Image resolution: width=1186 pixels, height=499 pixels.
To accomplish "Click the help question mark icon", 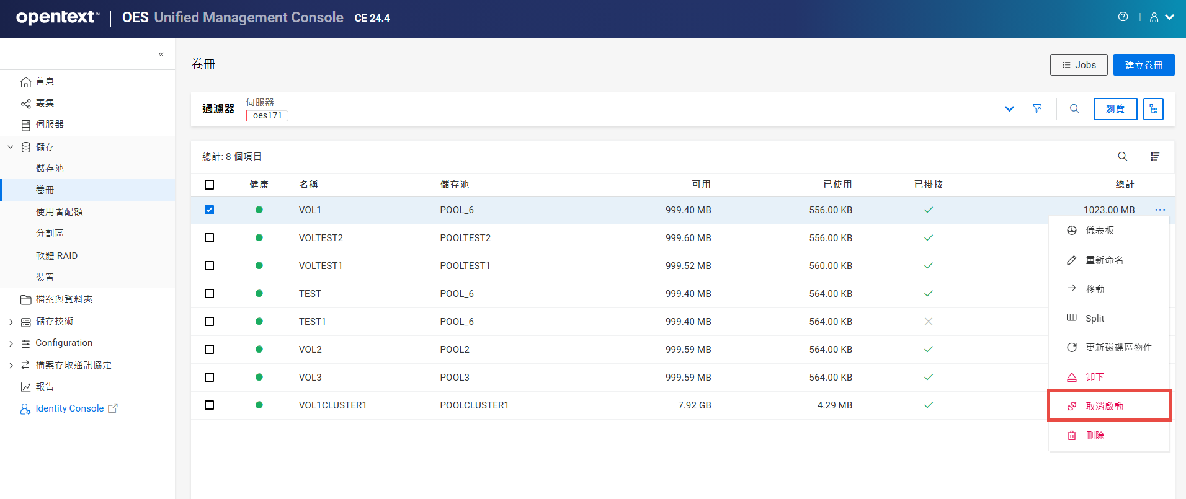I will (x=1123, y=17).
